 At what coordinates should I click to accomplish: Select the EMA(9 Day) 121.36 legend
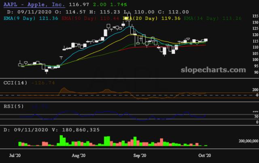(x=31, y=18)
